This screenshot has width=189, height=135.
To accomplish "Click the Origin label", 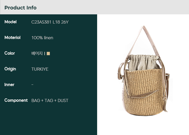I will coord(10,69).
